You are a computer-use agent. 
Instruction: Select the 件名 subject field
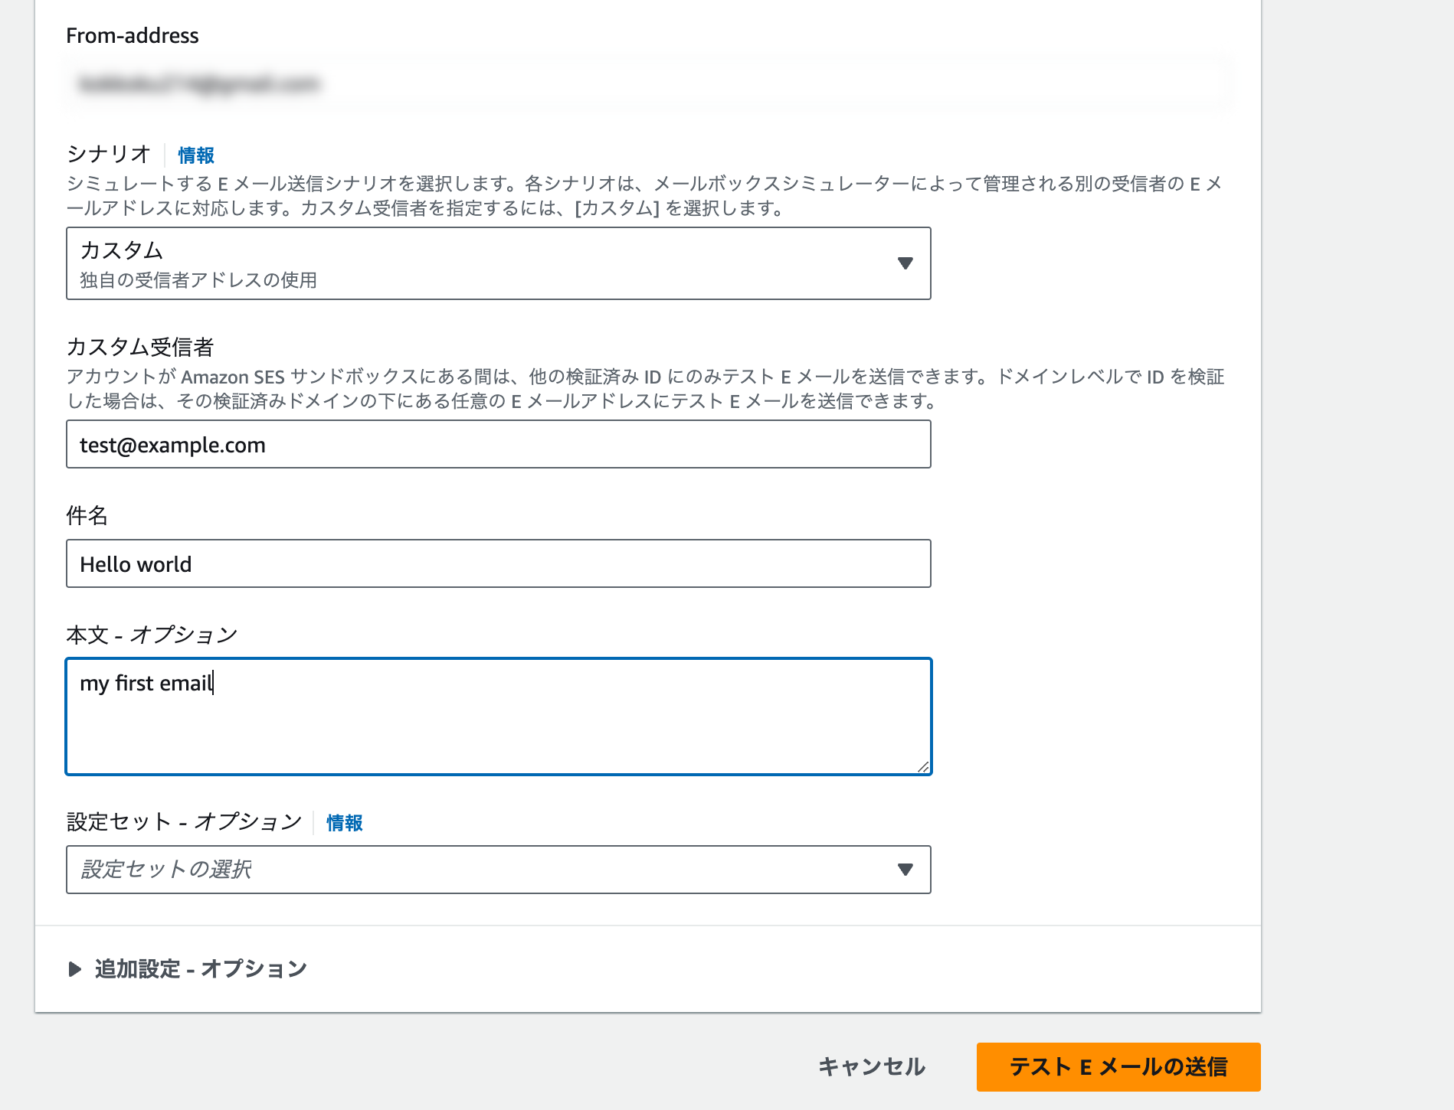pyautogui.click(x=498, y=564)
